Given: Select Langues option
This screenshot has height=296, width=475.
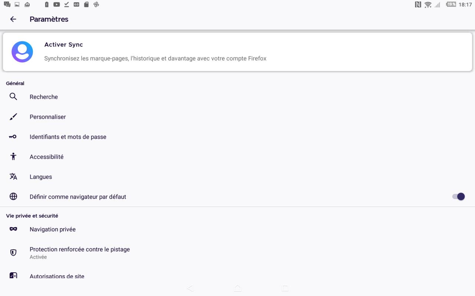Looking at the screenshot, I should click(x=41, y=177).
